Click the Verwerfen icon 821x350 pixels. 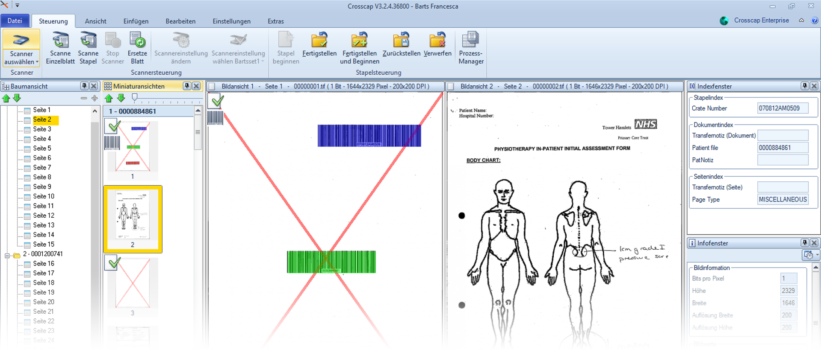point(437,41)
